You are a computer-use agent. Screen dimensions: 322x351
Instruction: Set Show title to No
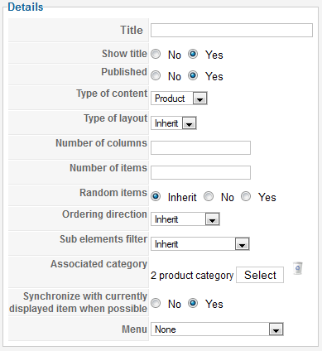(156, 54)
